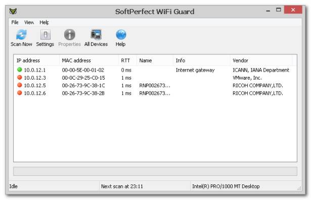Click RICOH vendor cell in 10.0.12.5 row
The height and width of the screenshot is (200, 311).
coord(257,85)
